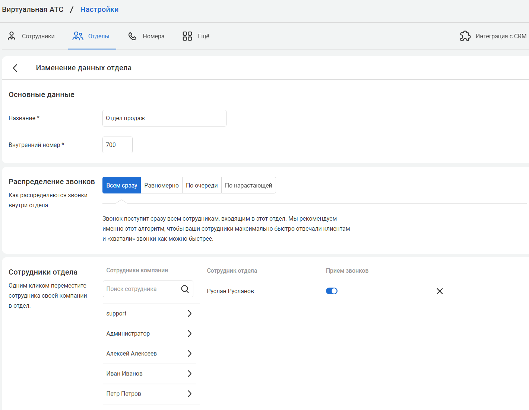Choose По нарастающей call distribution
The image size is (529, 410).
pos(248,185)
